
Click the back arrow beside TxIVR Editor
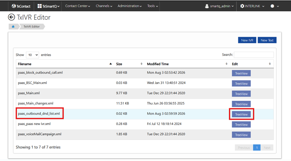coord(11,17)
